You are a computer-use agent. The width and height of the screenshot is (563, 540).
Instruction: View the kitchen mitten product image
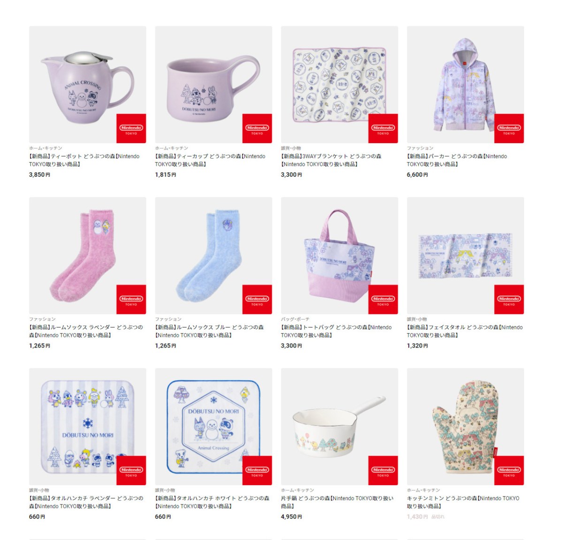pyautogui.click(x=465, y=426)
